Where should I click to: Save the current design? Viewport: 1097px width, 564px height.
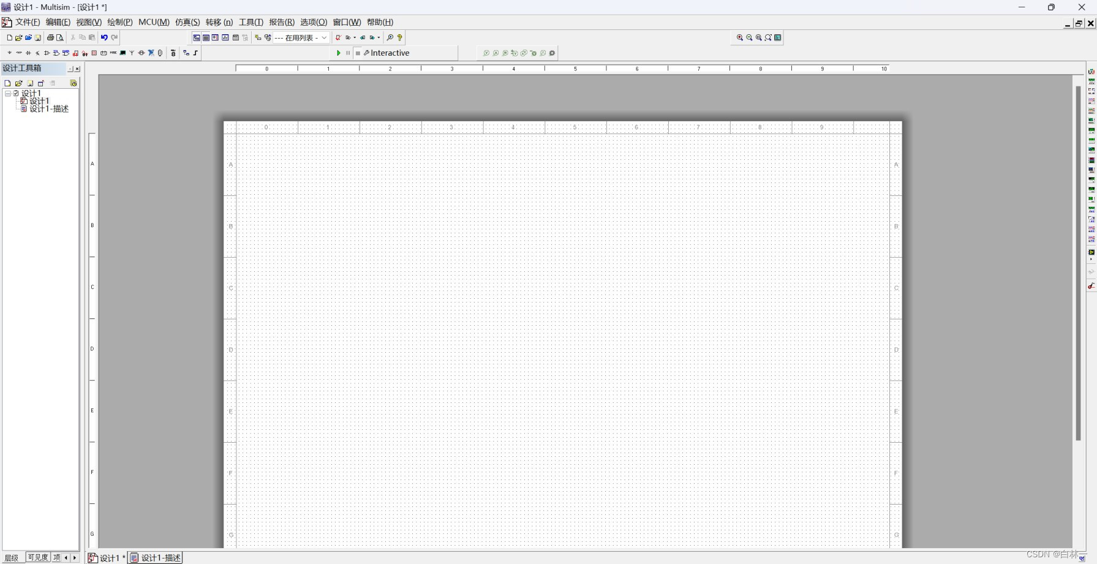tap(38, 37)
